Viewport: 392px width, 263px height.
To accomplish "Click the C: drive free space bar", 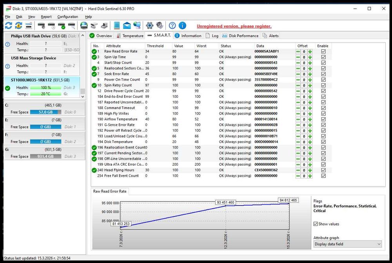I will pos(46,112).
